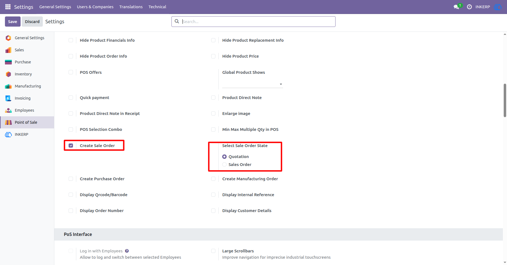The height and width of the screenshot is (265, 507).
Task: Click the INKERP sidebar icon
Action: click(x=9, y=134)
